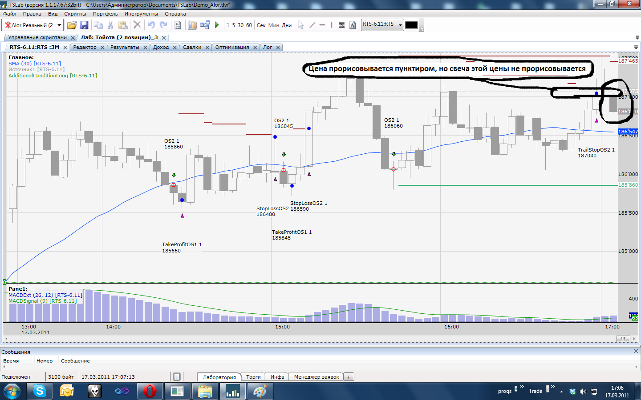The width and height of the screenshot is (641, 400).
Task: Open Opera browser from the taskbar
Action: tap(150, 391)
